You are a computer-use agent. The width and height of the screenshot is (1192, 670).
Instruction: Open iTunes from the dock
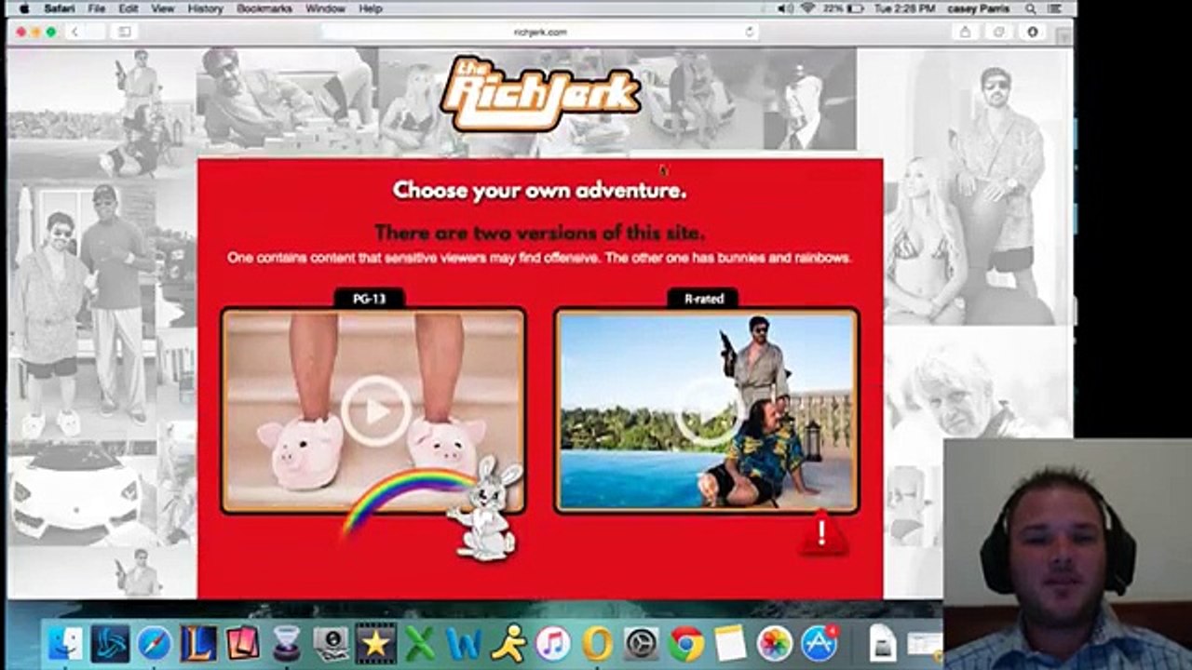click(x=553, y=643)
